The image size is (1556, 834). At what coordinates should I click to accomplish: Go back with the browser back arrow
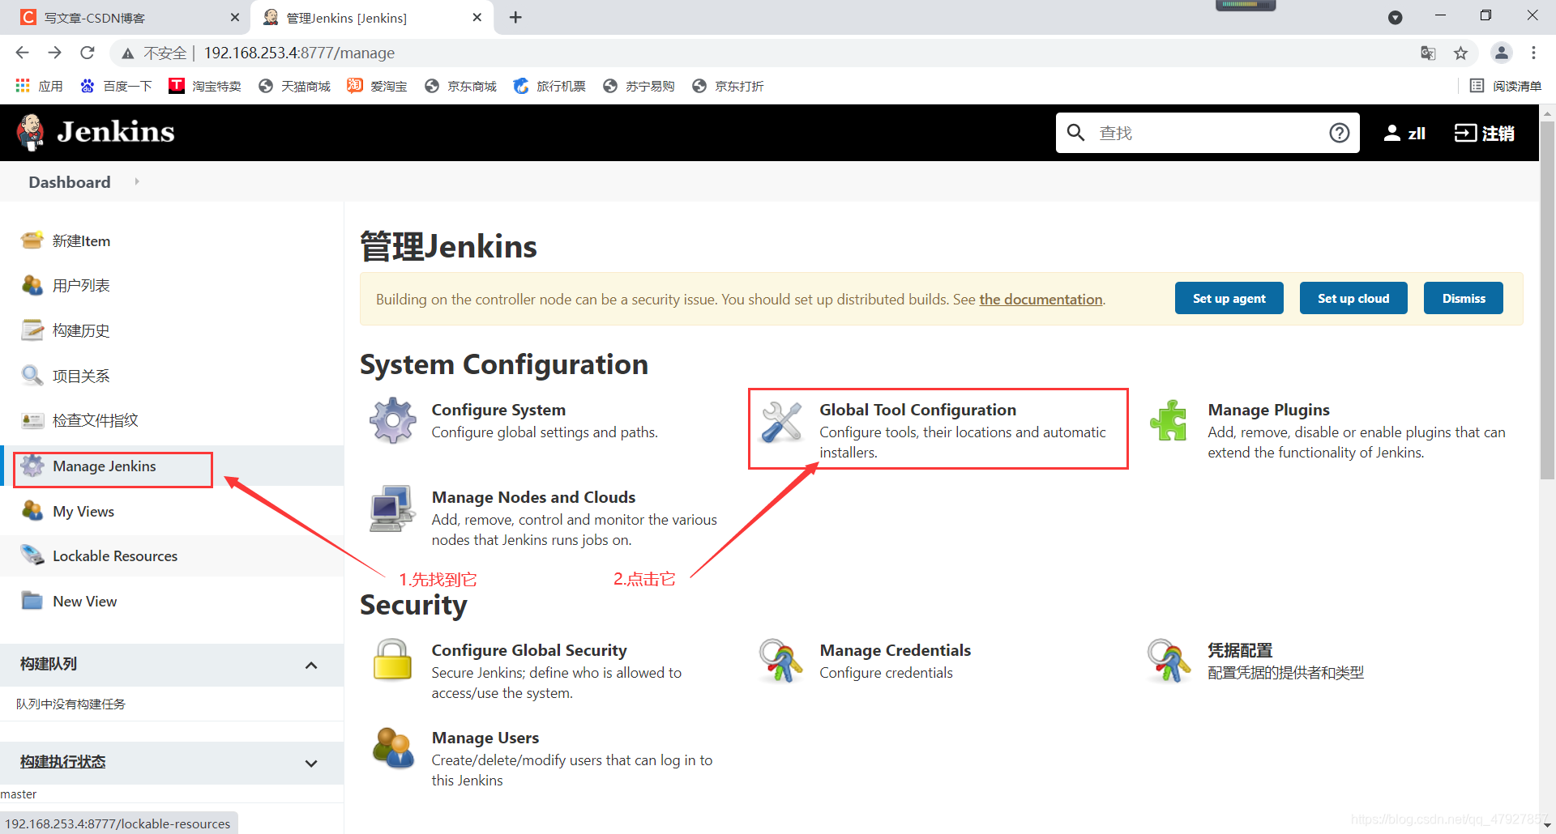[22, 53]
